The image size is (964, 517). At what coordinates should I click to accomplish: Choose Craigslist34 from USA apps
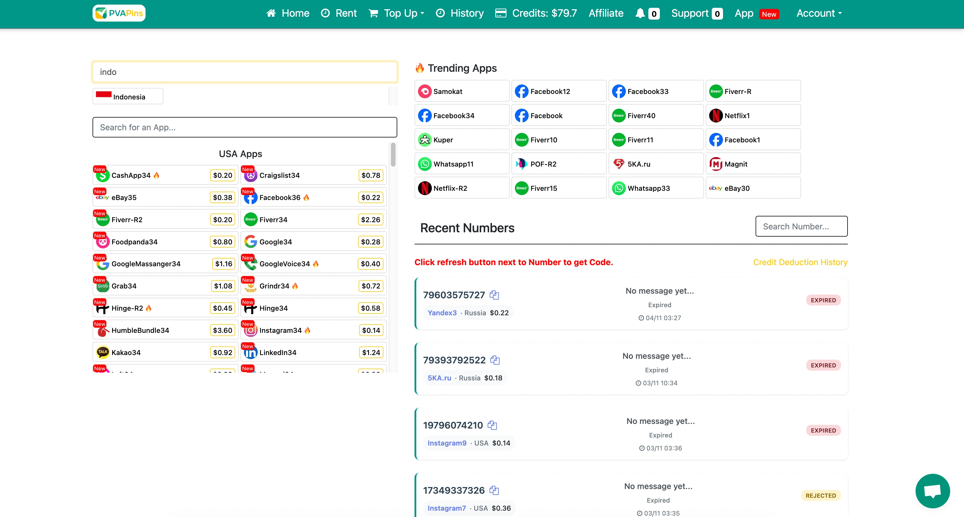tap(314, 175)
